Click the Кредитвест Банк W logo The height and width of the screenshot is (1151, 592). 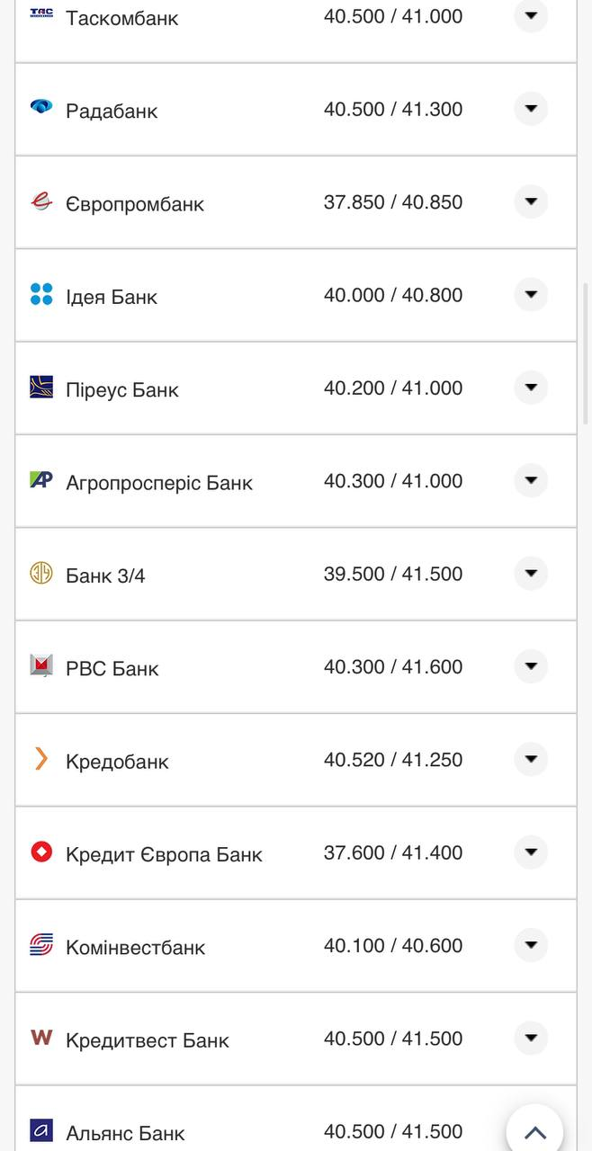pos(41,1038)
